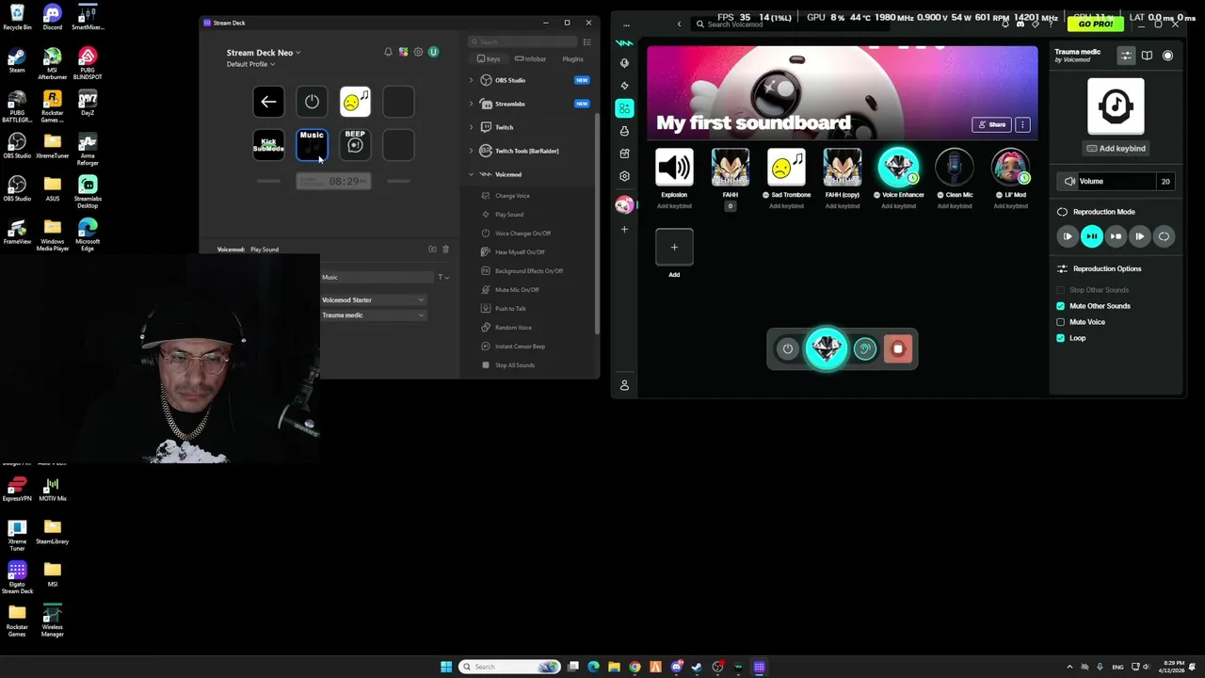The image size is (1205, 678).
Task: Expand the Streamlabs plugin category
Action: (472, 104)
